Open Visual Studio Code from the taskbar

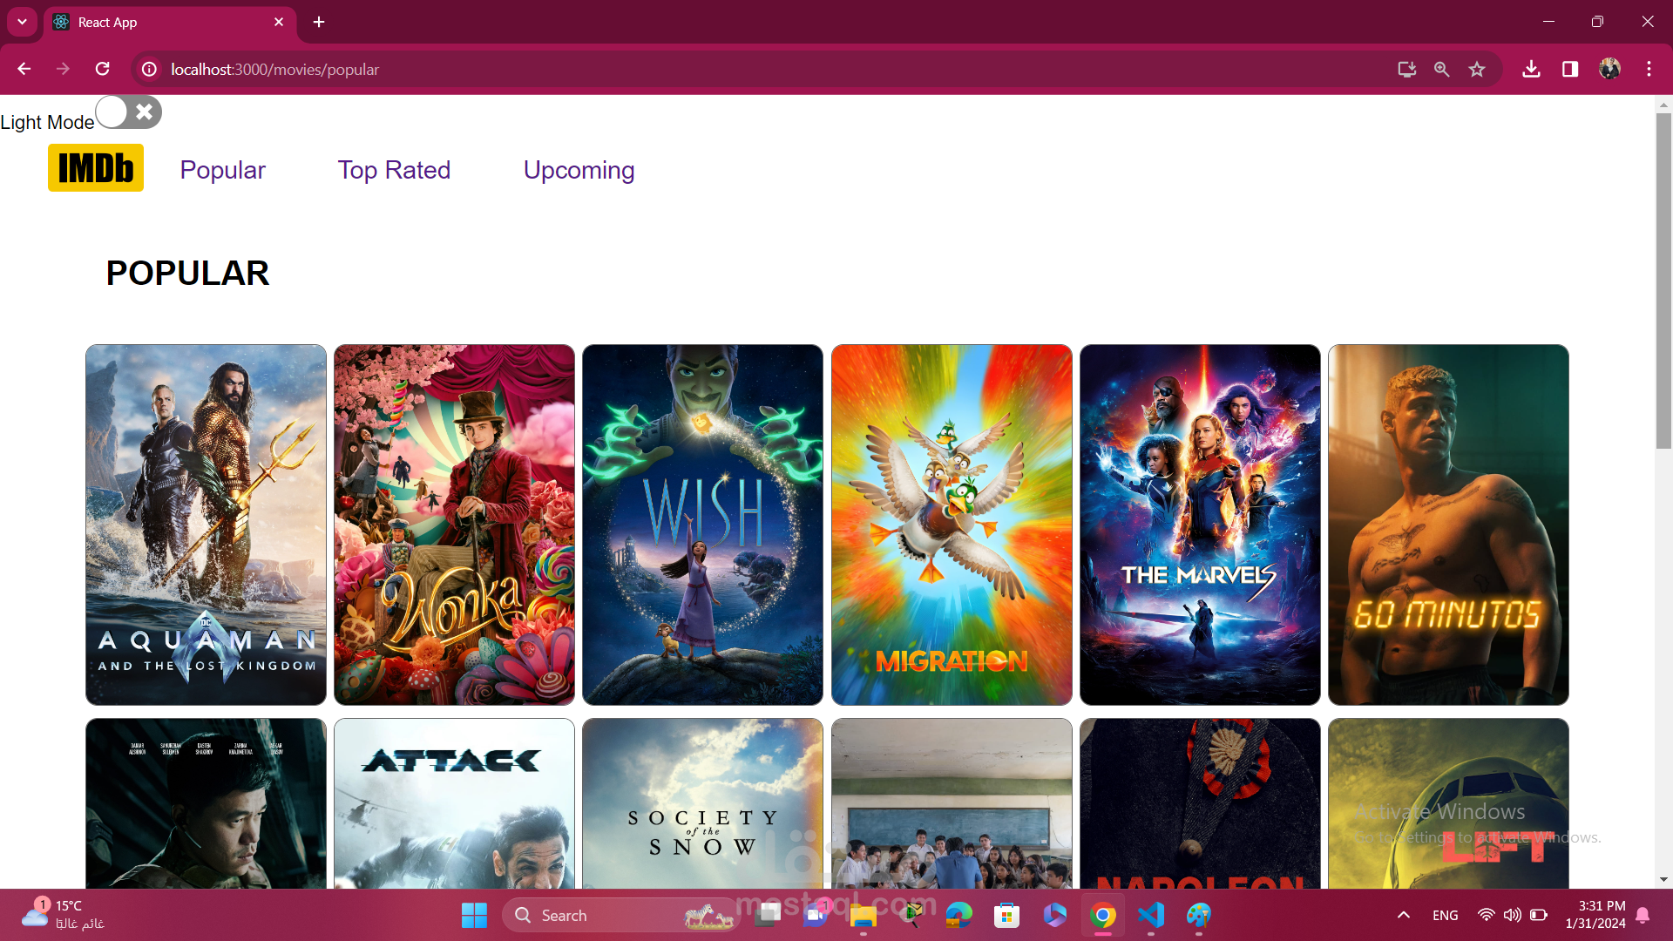click(x=1151, y=916)
